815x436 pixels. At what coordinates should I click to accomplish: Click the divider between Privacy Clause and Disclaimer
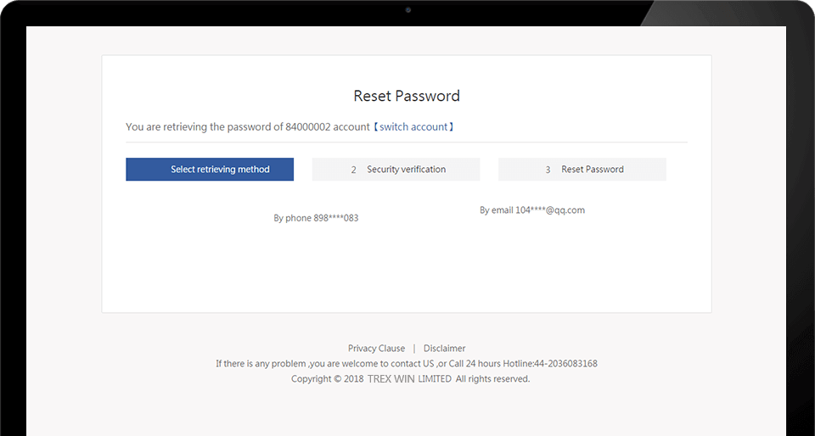point(414,349)
